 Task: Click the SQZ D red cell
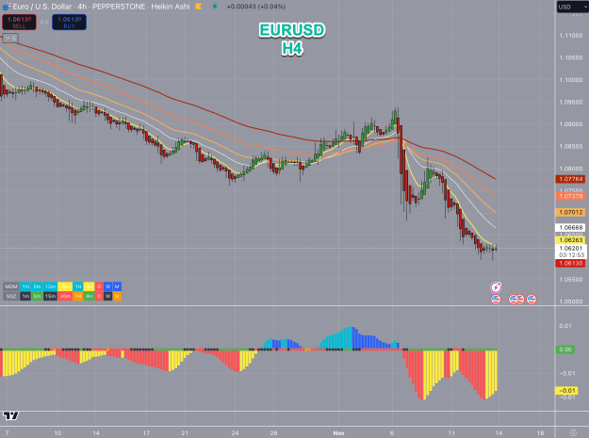pos(99,296)
